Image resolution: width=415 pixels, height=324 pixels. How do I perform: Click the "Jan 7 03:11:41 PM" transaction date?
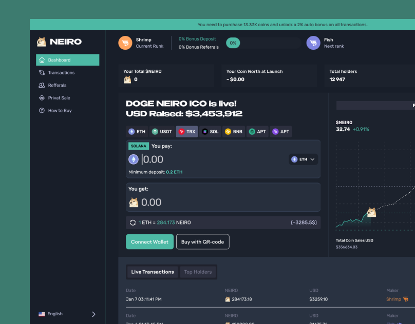click(x=144, y=299)
